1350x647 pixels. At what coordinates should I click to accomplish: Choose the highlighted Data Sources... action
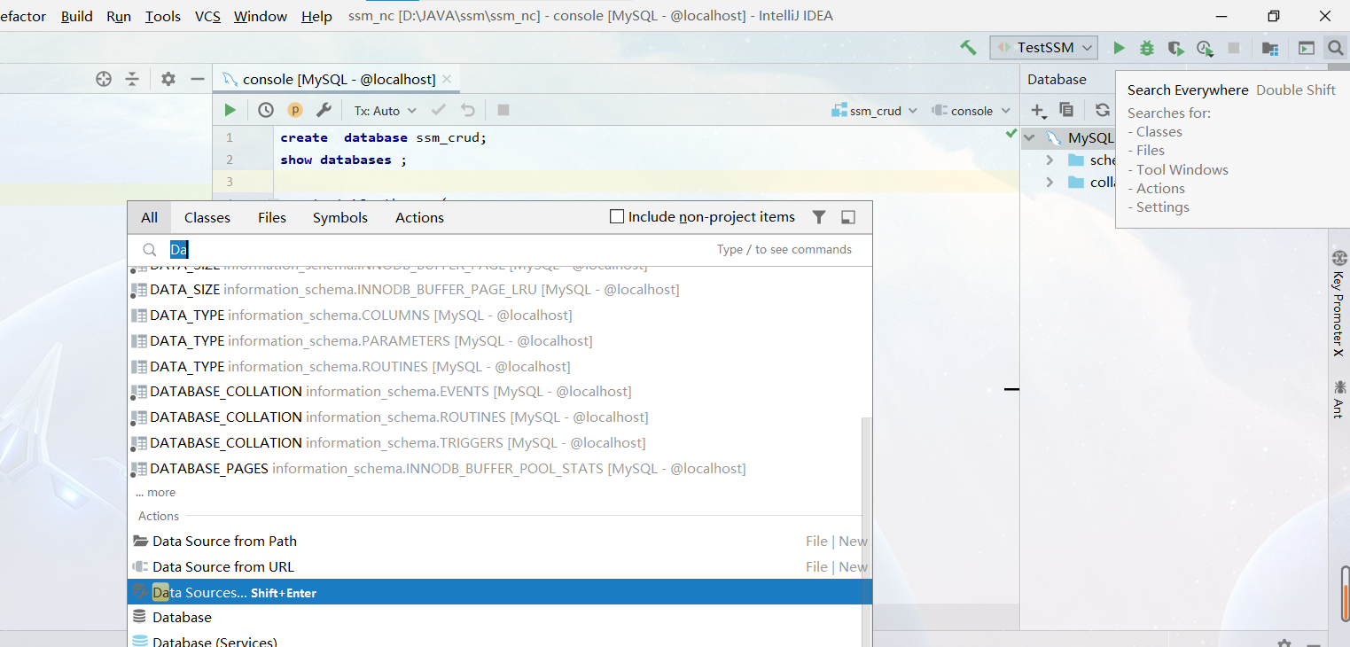pyautogui.click(x=500, y=592)
